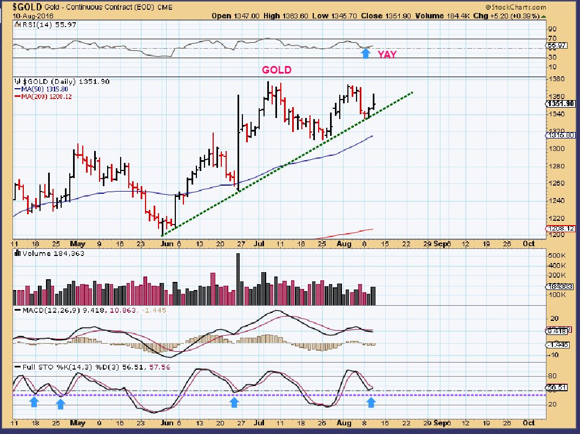Click the blue arrow near April 18
This screenshot has height=434, width=580.
pyautogui.click(x=35, y=403)
